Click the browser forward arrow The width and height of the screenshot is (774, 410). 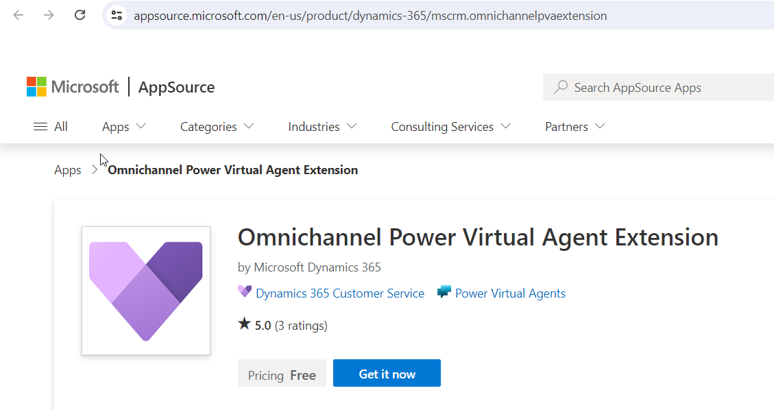click(x=49, y=15)
